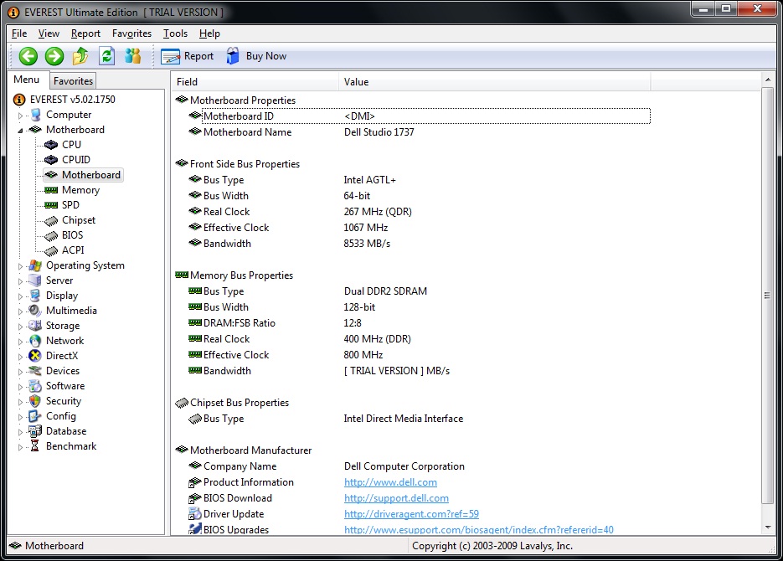
Task: Click the Software category icon
Action: (35, 386)
